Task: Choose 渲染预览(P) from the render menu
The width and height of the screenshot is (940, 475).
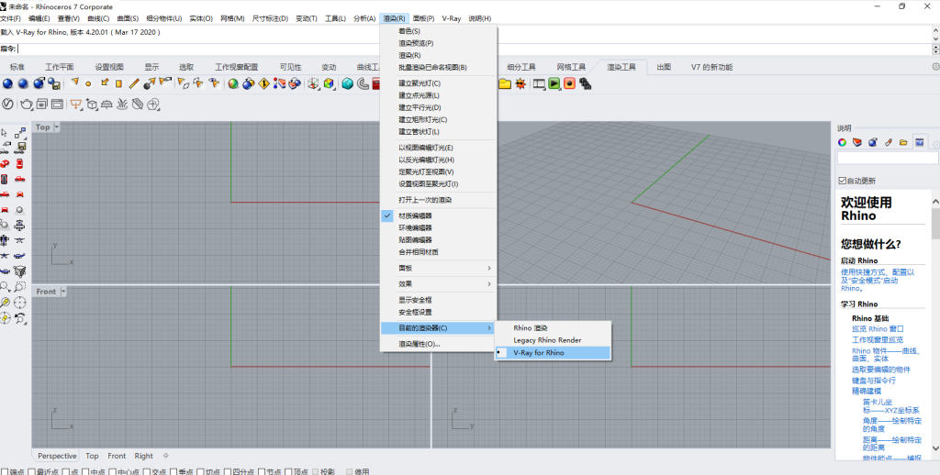Action: pos(416,43)
